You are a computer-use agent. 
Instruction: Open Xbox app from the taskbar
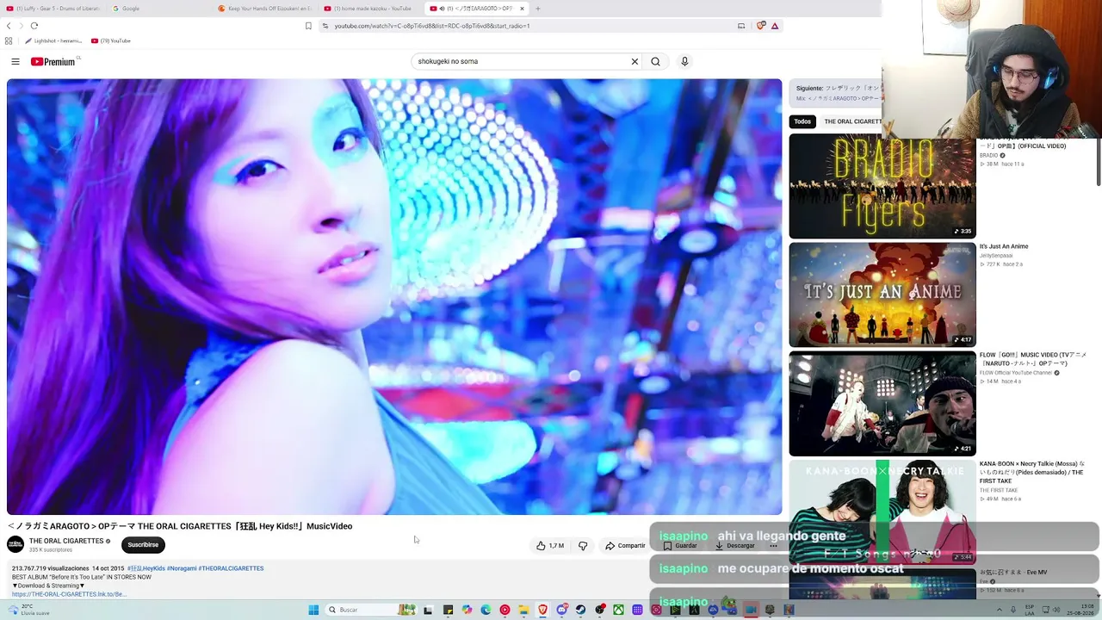click(618, 610)
